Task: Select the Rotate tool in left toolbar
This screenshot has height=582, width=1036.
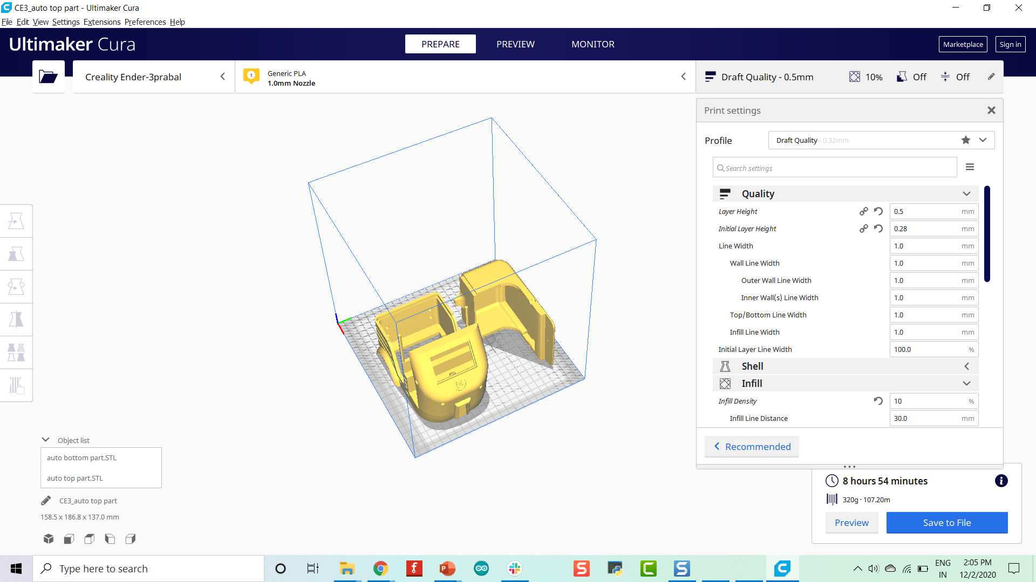Action: coord(16,287)
